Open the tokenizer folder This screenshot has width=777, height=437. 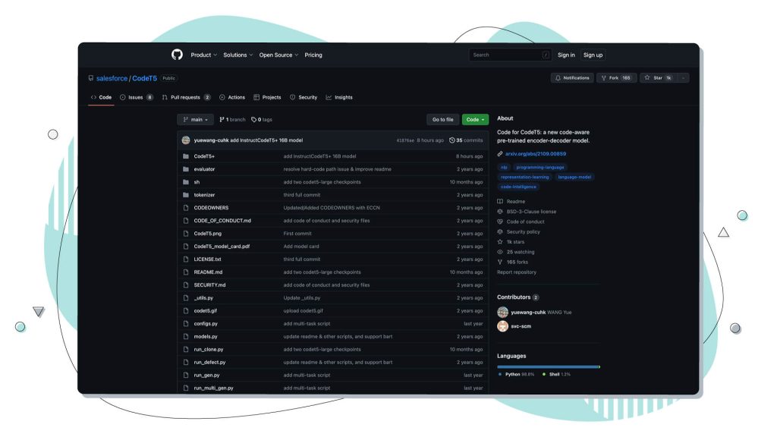point(204,195)
